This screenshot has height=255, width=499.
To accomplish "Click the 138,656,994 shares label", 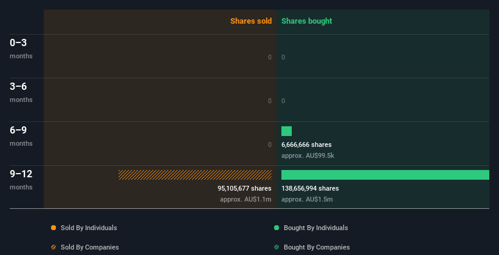I will [x=310, y=188].
